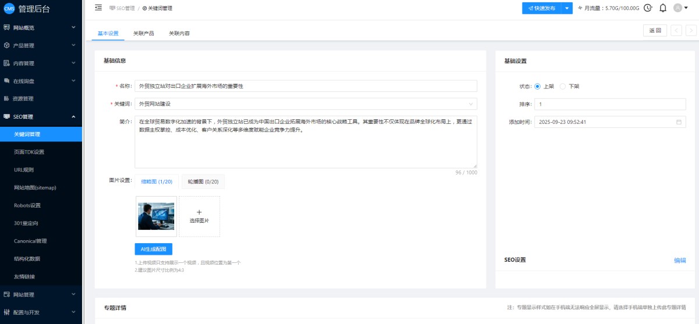Screen dimensions: 699x324
Task: Click the next arrow beside 返回
Action: tap(691, 31)
